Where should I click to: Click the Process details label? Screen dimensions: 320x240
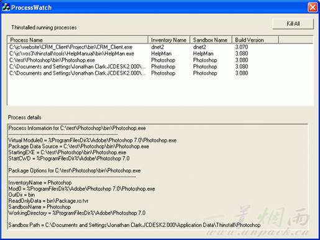click(x=24, y=118)
